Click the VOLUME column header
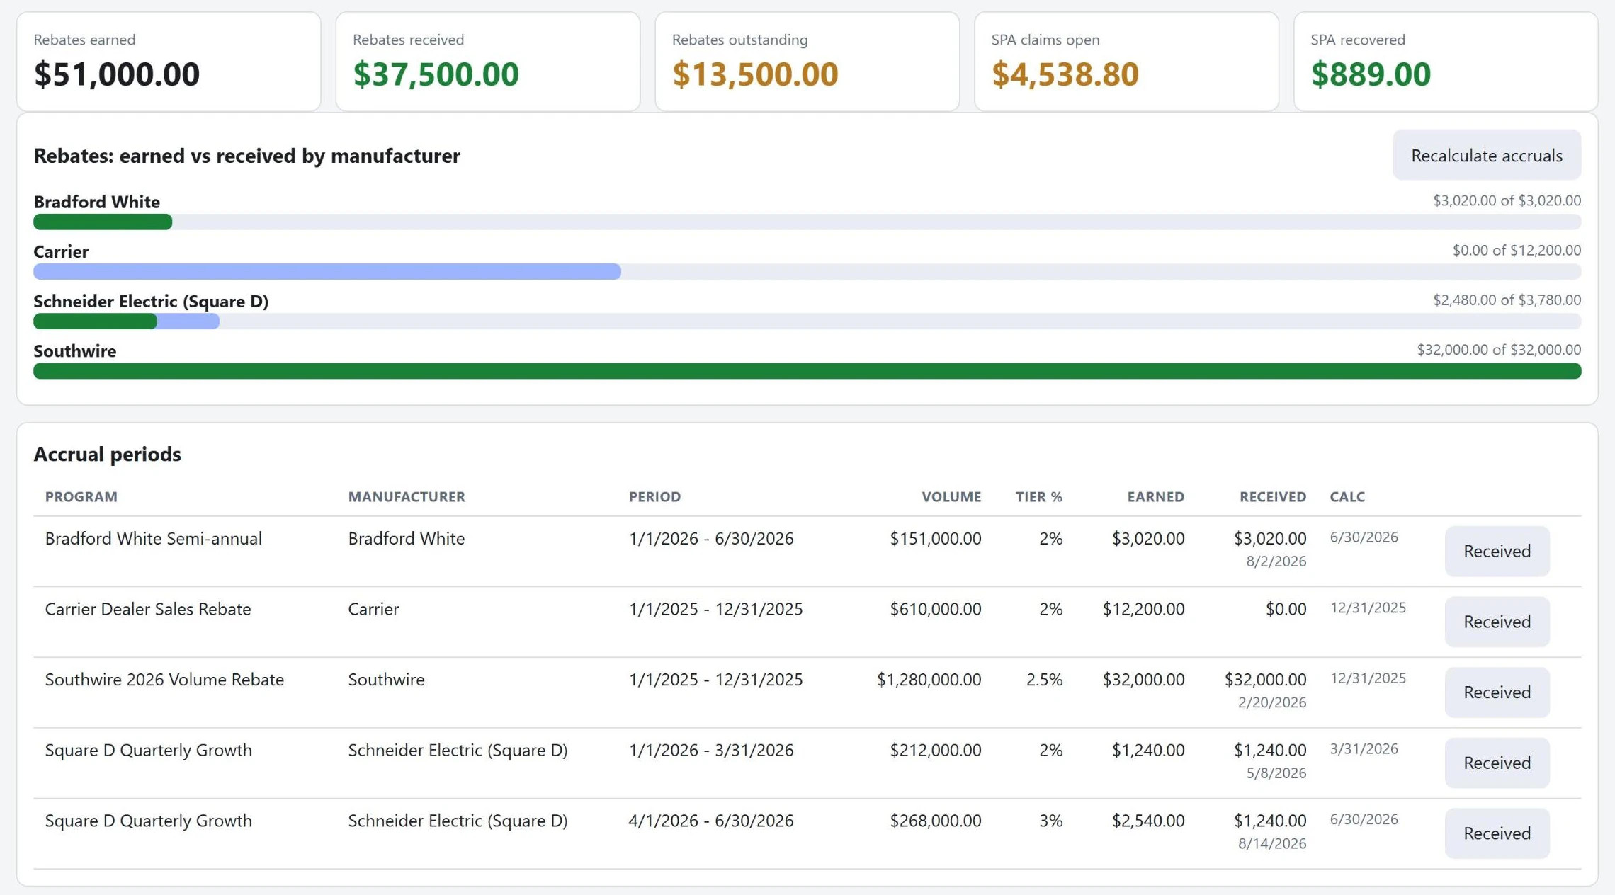The image size is (1615, 895). click(x=951, y=497)
